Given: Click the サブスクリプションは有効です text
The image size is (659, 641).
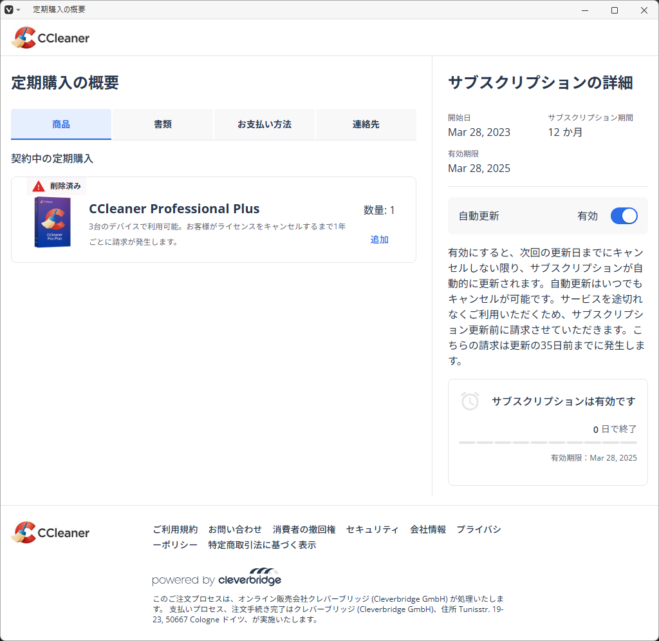Looking at the screenshot, I should [564, 401].
